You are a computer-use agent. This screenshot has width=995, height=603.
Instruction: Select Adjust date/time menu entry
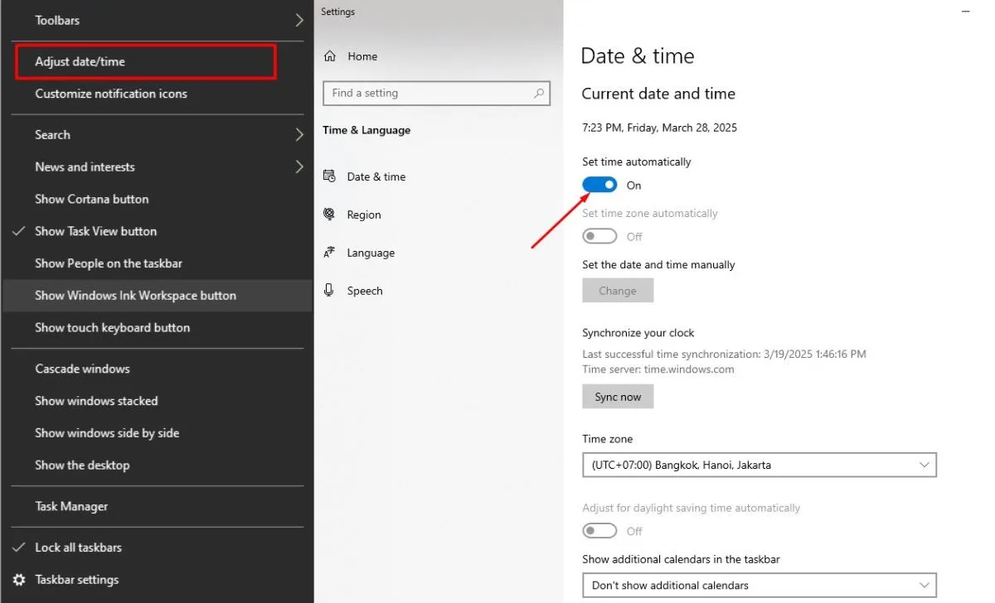[80, 62]
